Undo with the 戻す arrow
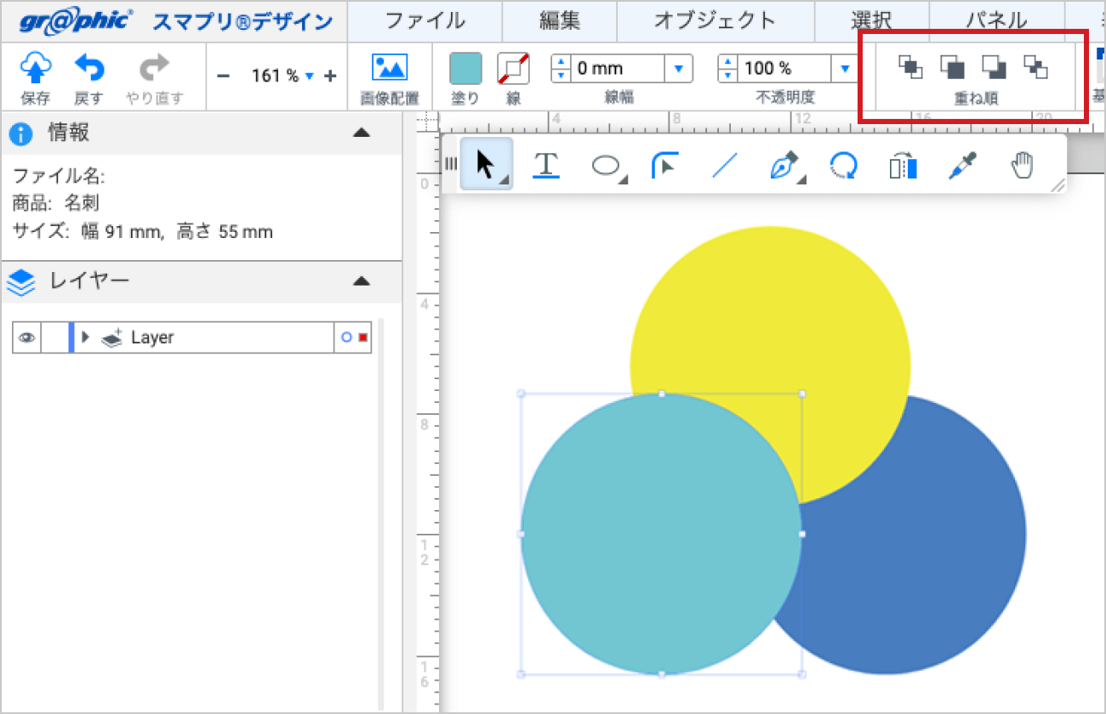This screenshot has height=714, width=1106. click(x=88, y=67)
